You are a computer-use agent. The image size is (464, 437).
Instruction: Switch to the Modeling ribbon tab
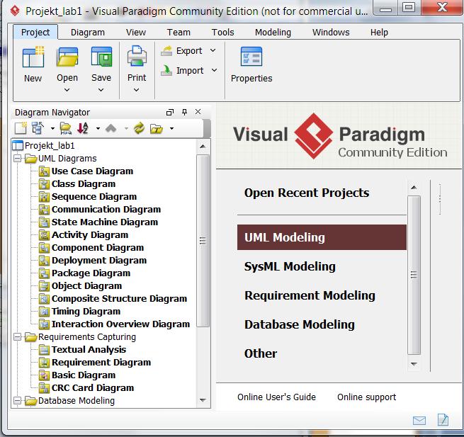pos(273,32)
